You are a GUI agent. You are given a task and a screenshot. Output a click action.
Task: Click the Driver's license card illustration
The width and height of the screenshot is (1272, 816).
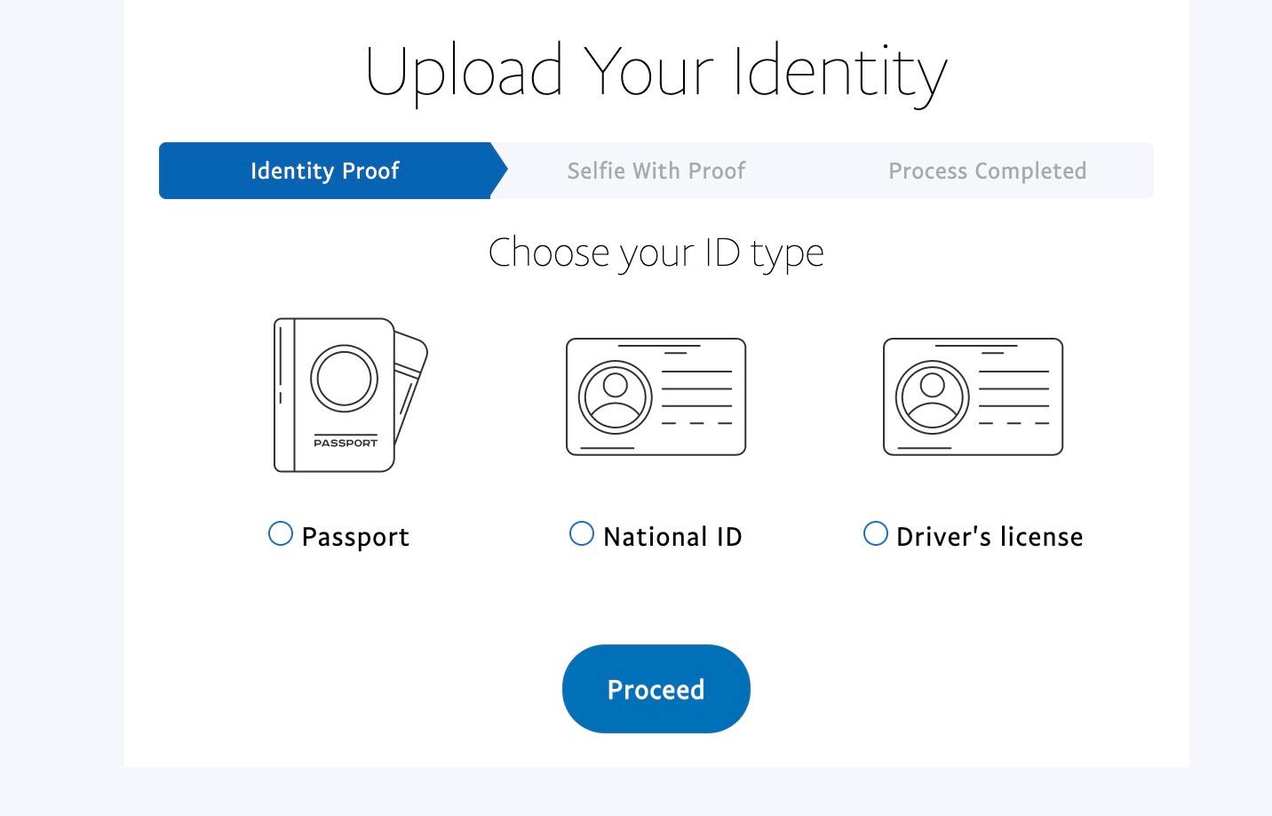[x=973, y=396]
